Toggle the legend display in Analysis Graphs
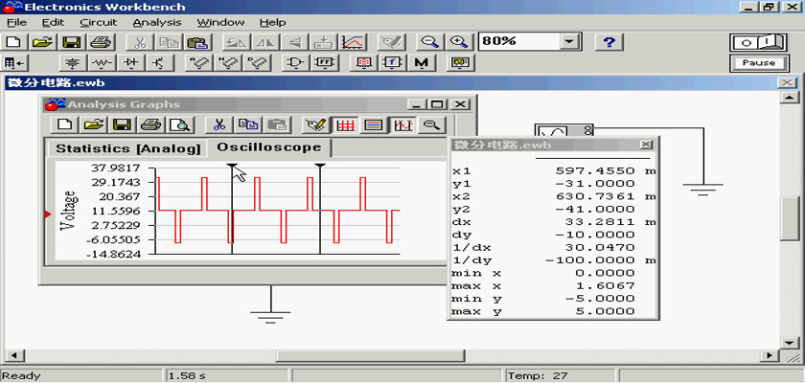 click(375, 124)
